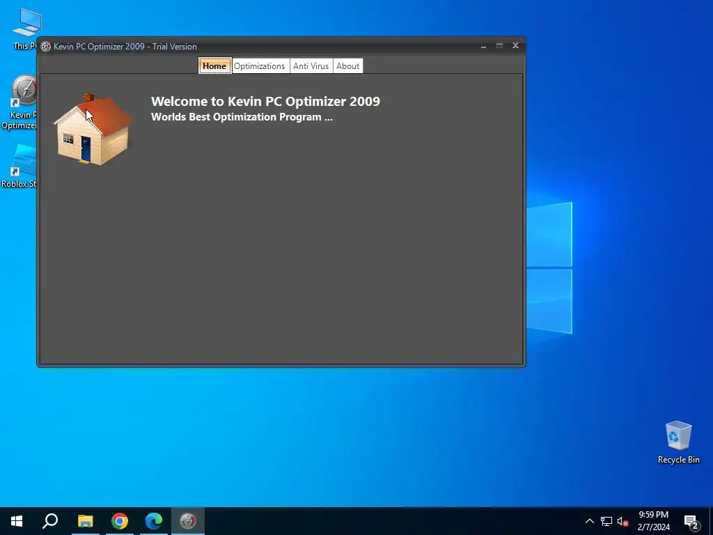Click Kevin PC Optimizer taskbar button

(188, 521)
